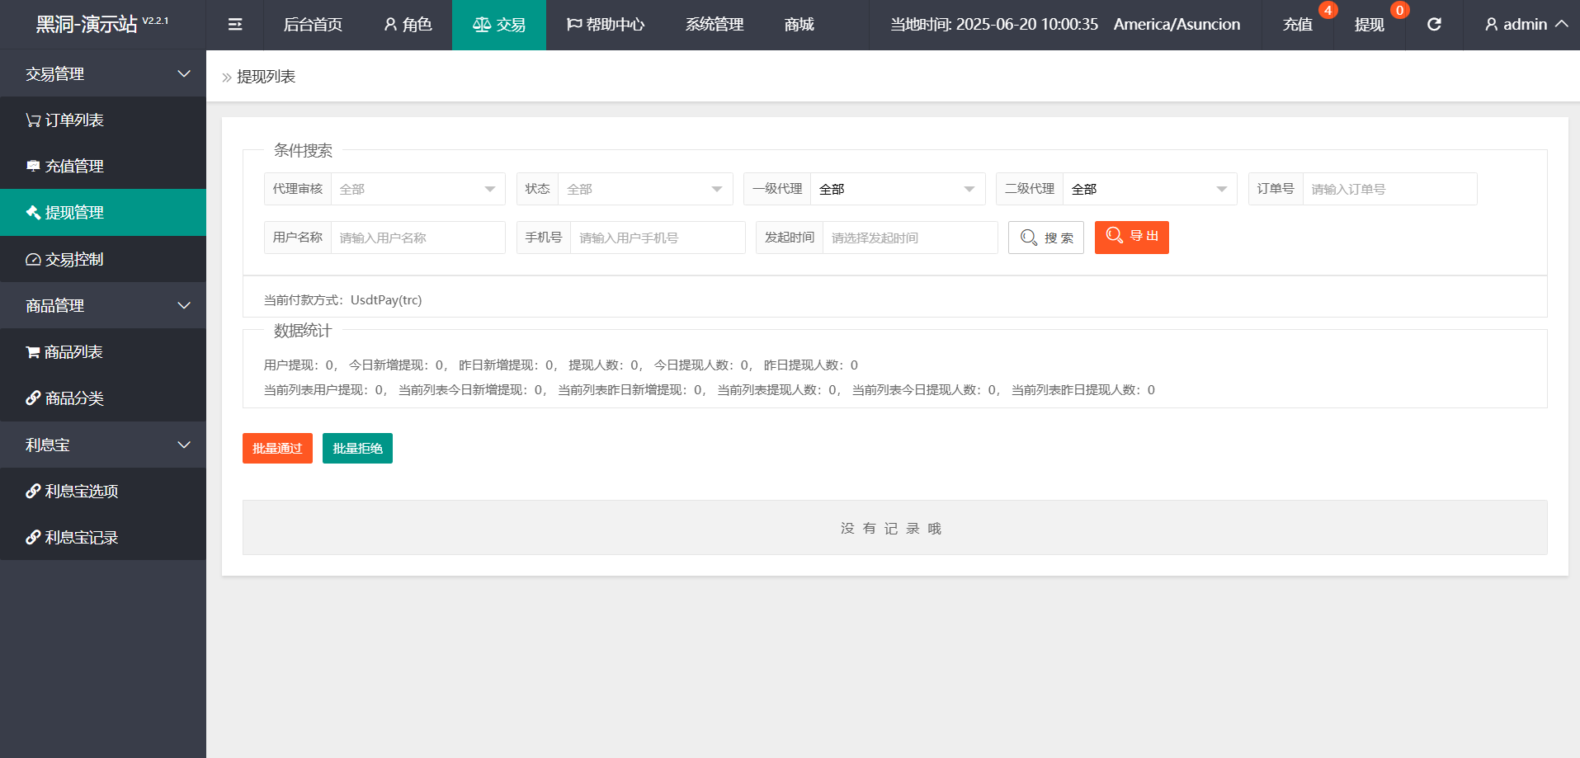Open the 商城 top menu
Viewport: 1580px width, 758px height.
click(x=799, y=25)
